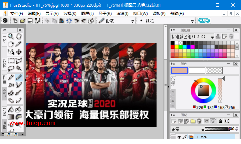Screen dimensions: 241x144
Task: Switch to the 图形 tool tab
Action: 4,93
